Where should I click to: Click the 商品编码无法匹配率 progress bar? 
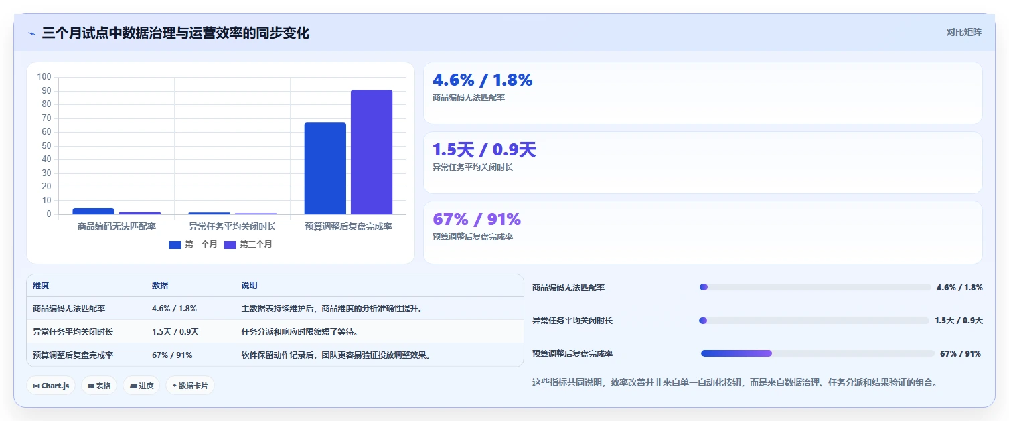(x=815, y=287)
